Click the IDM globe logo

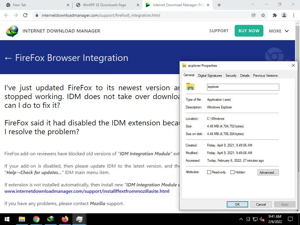(x=12, y=31)
